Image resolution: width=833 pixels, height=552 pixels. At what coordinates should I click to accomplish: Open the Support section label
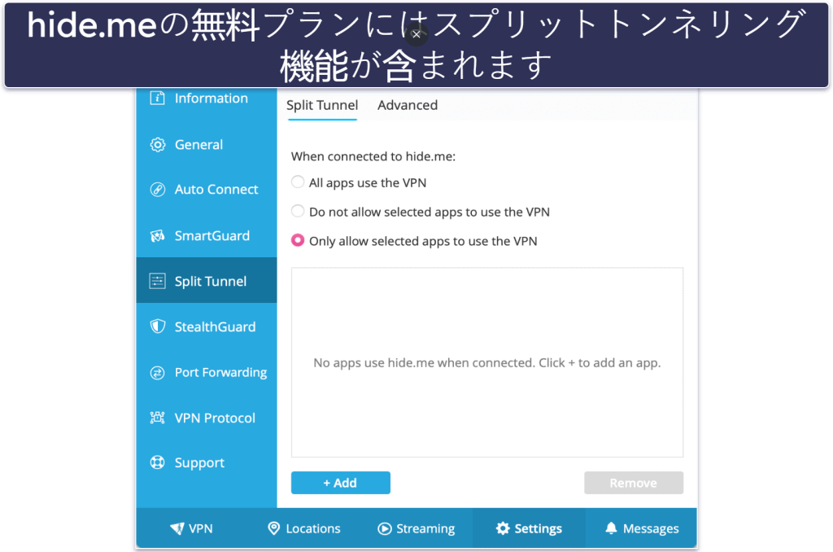[200, 463]
